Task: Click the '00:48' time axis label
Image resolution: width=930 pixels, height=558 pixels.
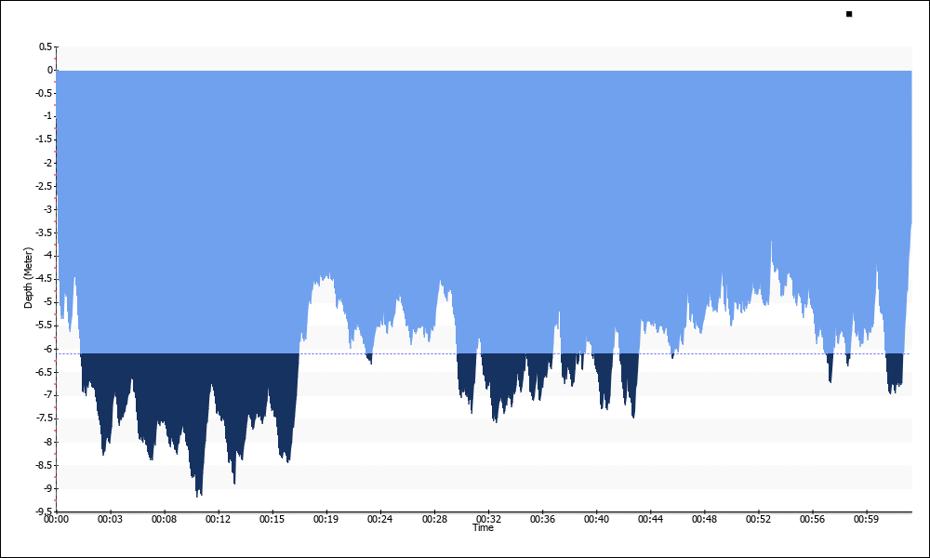Action: pos(705,520)
